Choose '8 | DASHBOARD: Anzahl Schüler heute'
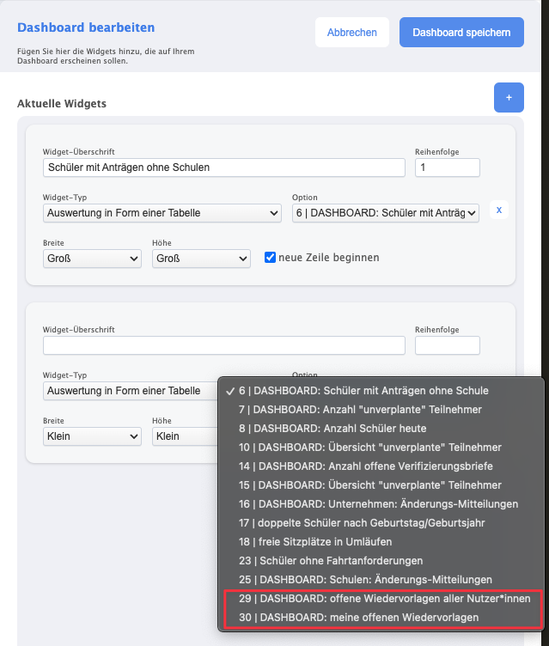Viewport: 549px width, 646px height. tap(332, 429)
